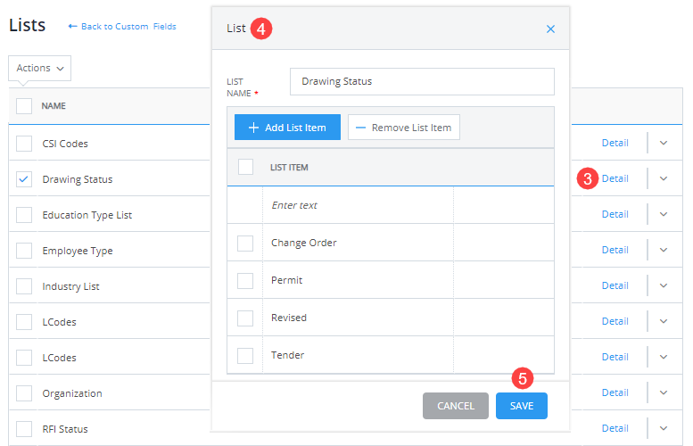Viewport: 693px width, 446px height.
Task: Open Detail link for Employee Type
Action: (615, 250)
